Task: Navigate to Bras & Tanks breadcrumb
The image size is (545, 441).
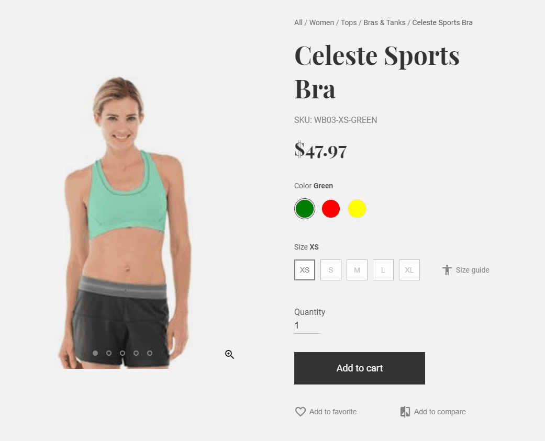Action: coord(384,22)
